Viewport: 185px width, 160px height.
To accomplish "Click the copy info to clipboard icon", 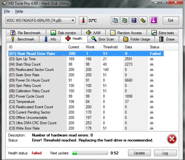I will coord(115,20).
